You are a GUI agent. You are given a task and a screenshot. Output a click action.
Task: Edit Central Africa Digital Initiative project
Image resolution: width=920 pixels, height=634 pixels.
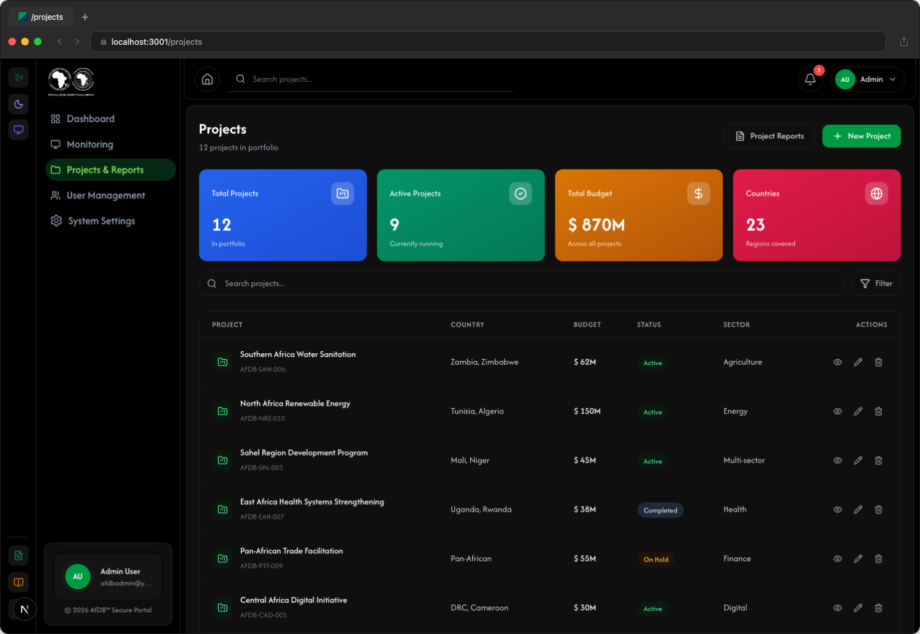[858, 608]
